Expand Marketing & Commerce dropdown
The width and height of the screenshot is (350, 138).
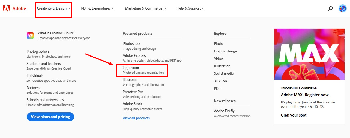pos(145,8)
